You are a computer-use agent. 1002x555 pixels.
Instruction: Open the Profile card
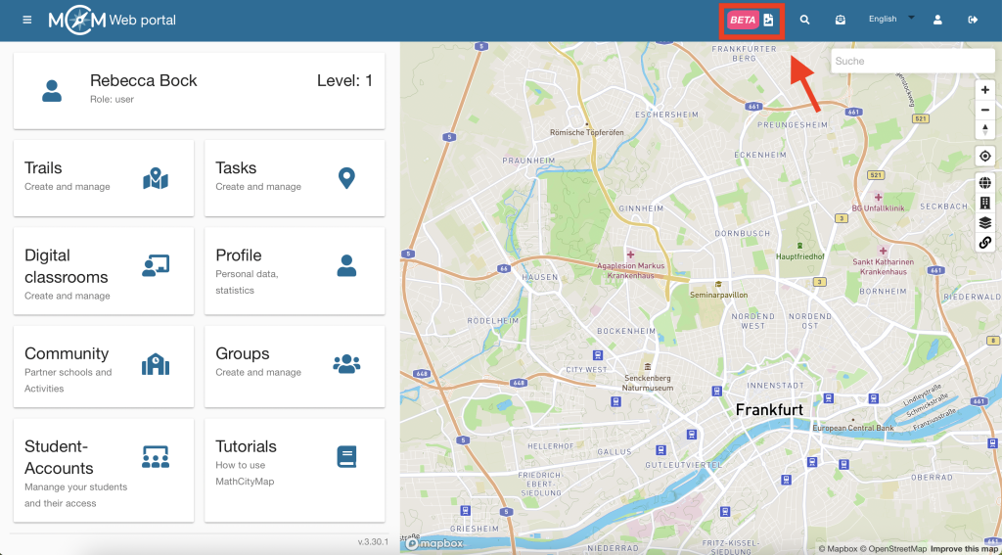295,271
